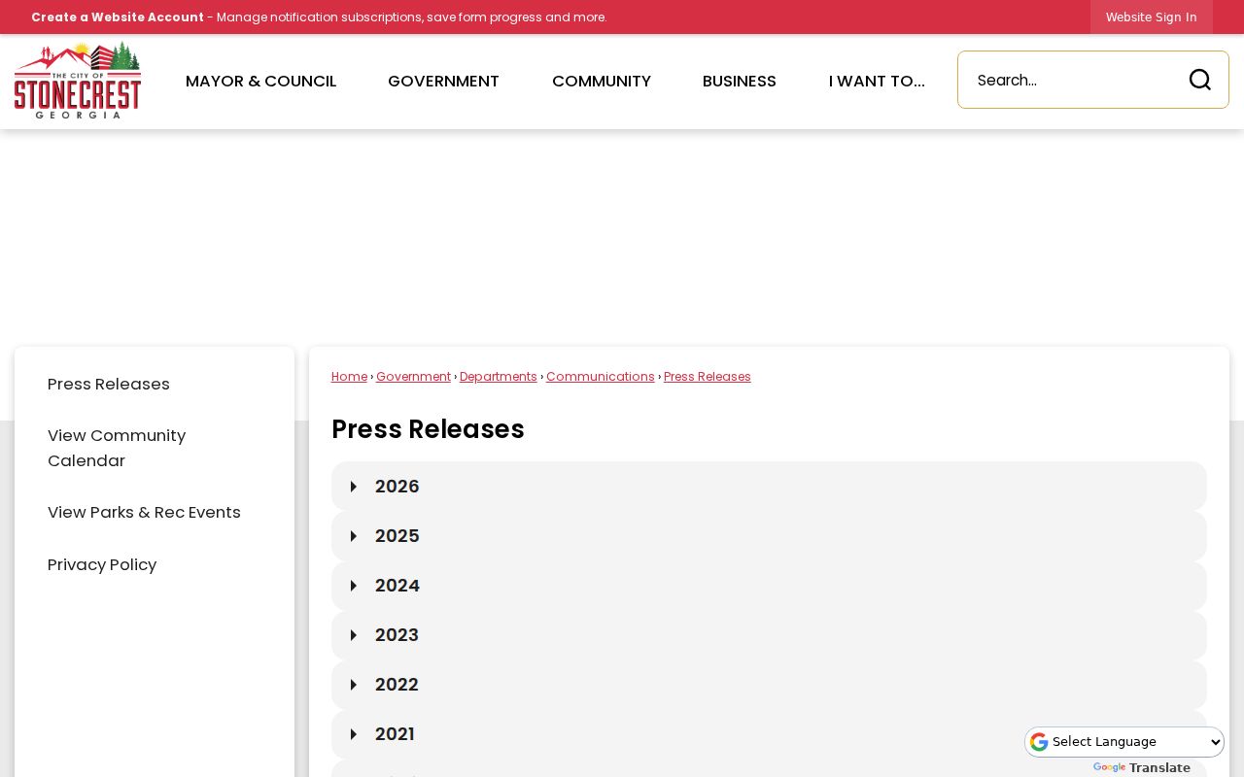The image size is (1244, 777).
Task: Select Press Releases in sidebar
Action: (x=109, y=384)
